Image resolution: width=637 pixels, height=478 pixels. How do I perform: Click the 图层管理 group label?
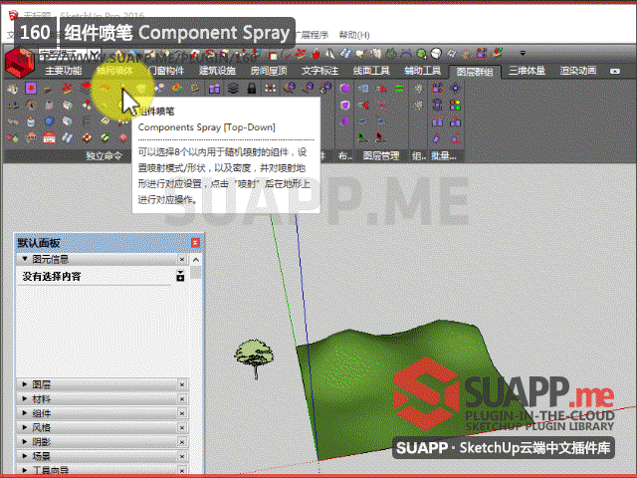[x=381, y=155]
